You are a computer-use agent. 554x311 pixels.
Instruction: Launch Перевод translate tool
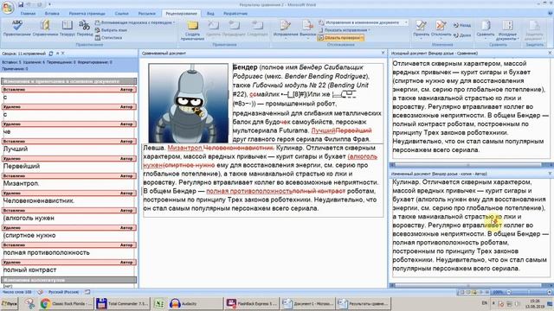pos(85,29)
